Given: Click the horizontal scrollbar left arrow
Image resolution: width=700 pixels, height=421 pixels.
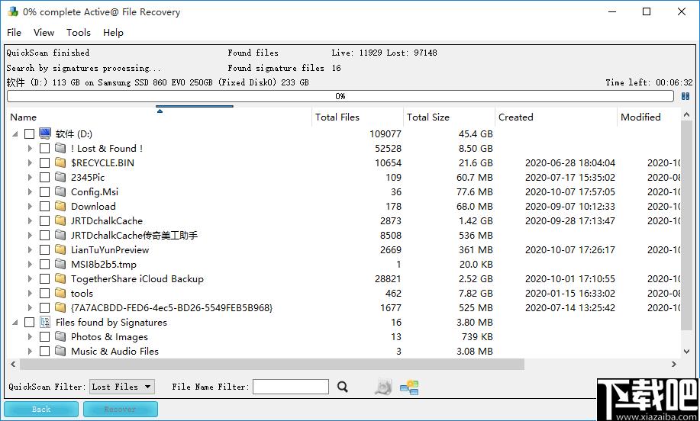Looking at the screenshot, I should coord(14,365).
